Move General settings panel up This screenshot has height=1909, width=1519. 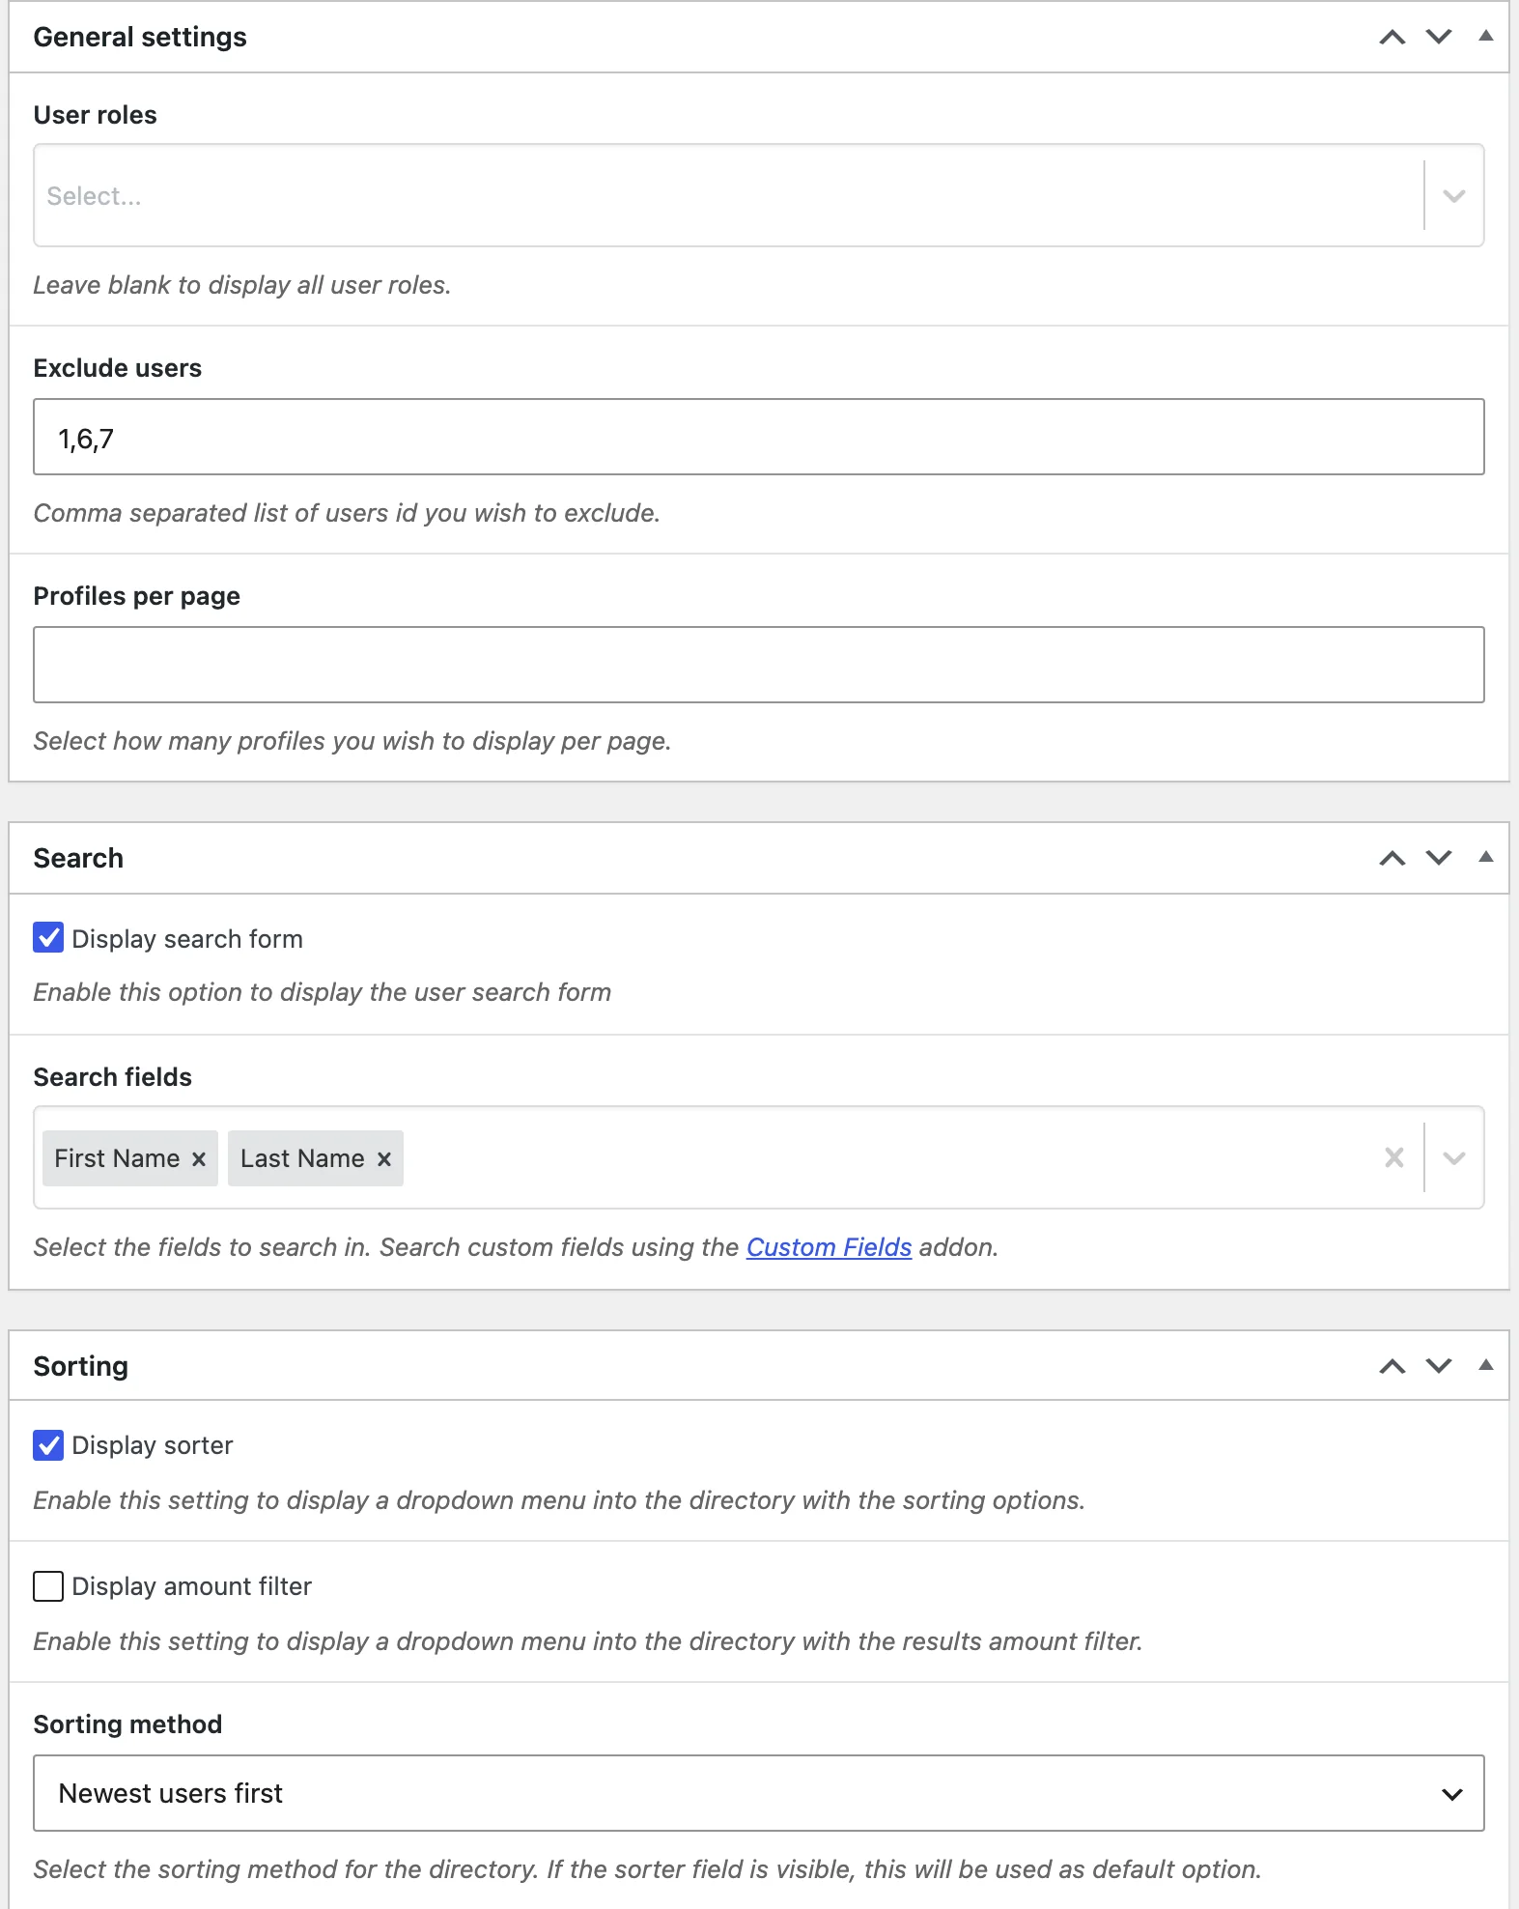tap(1392, 38)
